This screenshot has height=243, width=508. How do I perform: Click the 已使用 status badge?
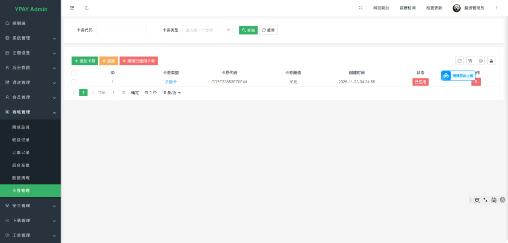421,82
